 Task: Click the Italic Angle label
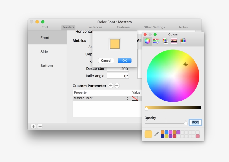[x=95, y=76]
